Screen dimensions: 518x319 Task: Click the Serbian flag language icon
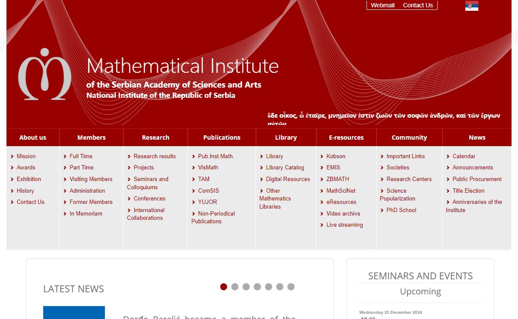pyautogui.click(x=471, y=6)
